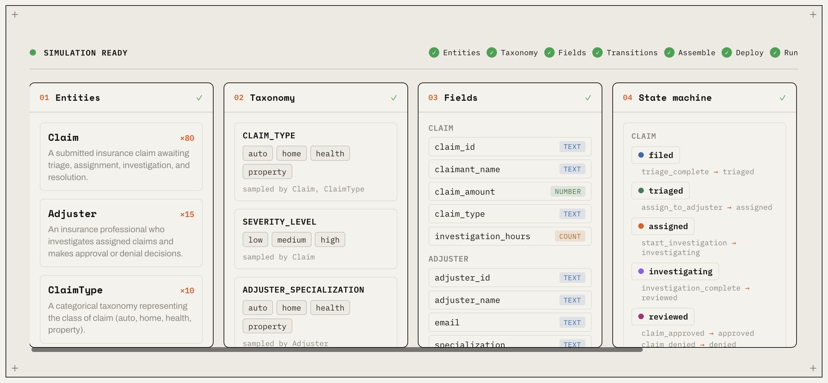828x383 pixels.
Task: Click the ×80 count on Claim
Action: pos(187,138)
